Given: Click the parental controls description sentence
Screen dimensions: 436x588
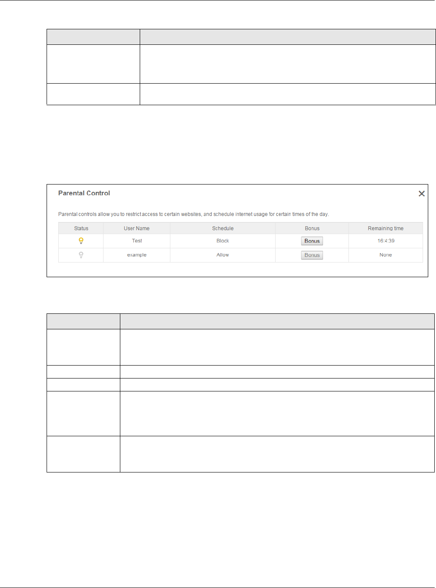Looking at the screenshot, I should tap(194, 214).
